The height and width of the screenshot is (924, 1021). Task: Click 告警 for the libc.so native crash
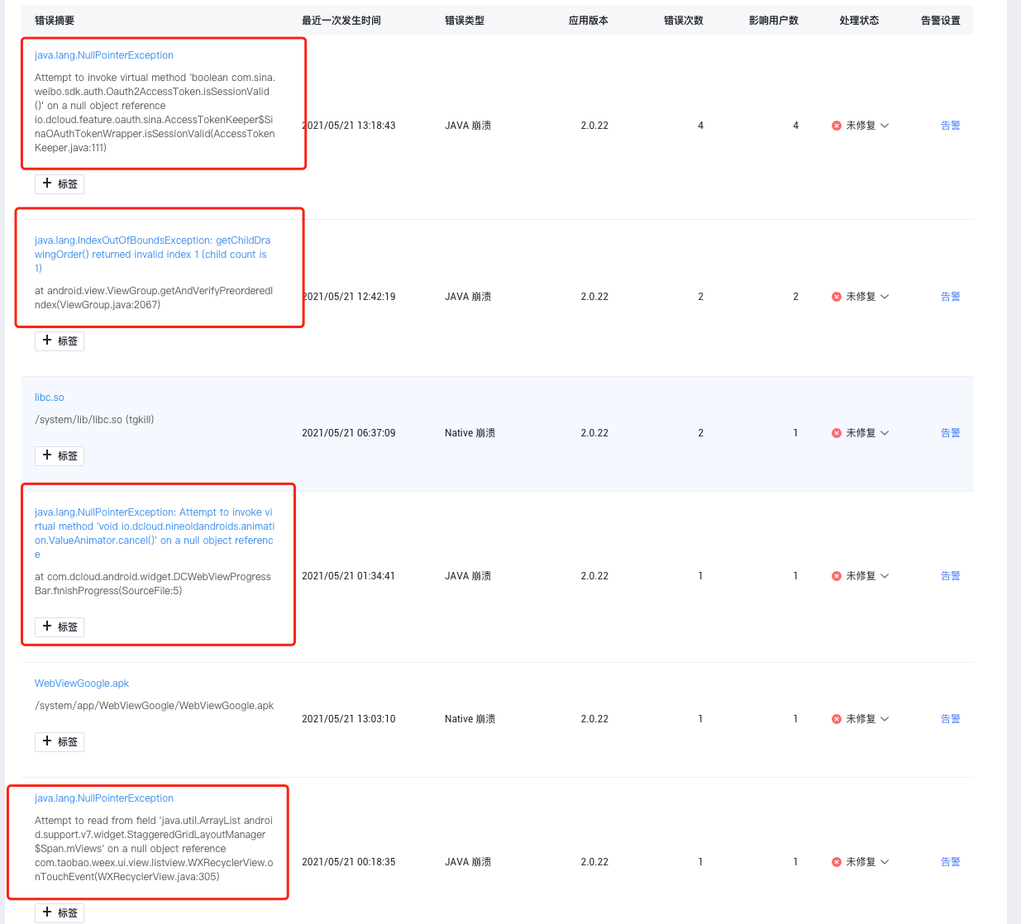(x=950, y=433)
